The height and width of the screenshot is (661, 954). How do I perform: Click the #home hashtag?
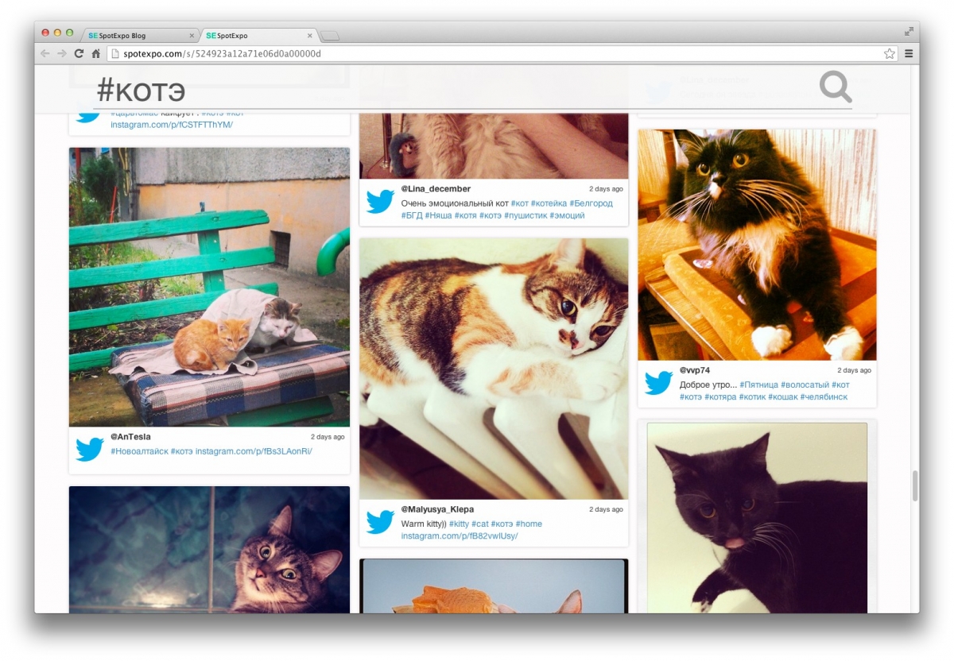click(x=529, y=524)
